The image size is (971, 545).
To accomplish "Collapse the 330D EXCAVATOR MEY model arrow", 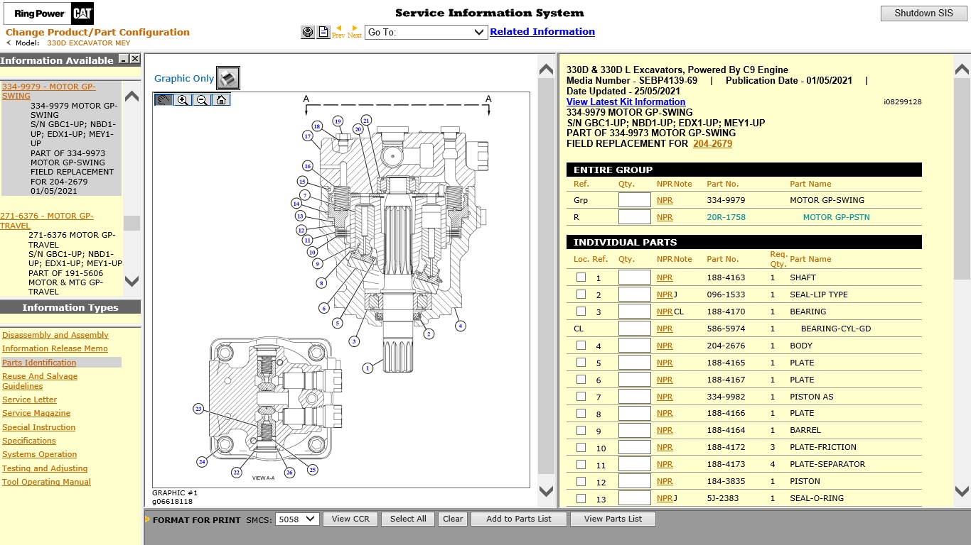I will pyautogui.click(x=9, y=43).
